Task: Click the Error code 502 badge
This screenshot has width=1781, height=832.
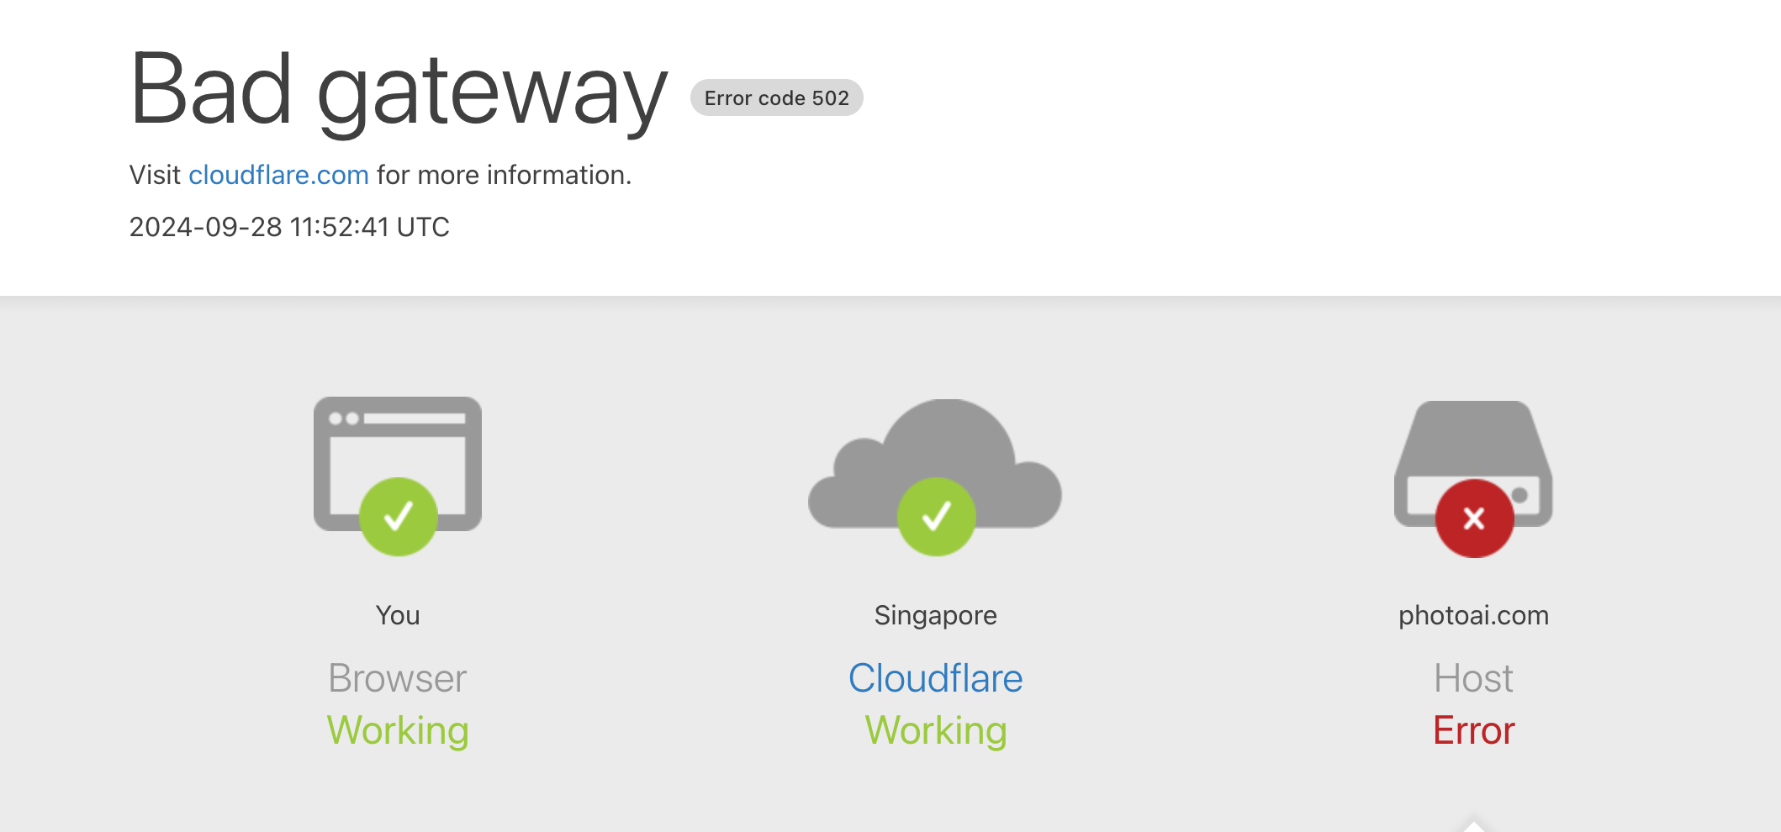Action: click(x=776, y=98)
